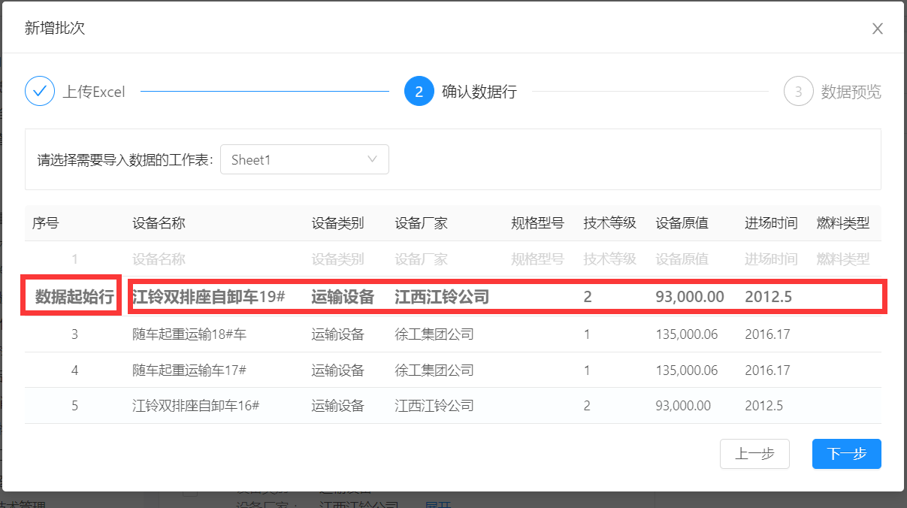Select the 数据预览 step label
This screenshot has width=907, height=508.
[x=851, y=92]
